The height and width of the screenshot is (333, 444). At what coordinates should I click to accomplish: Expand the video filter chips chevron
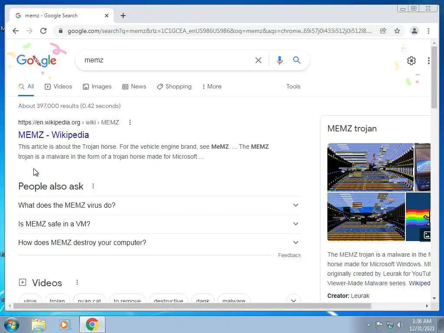294,300
